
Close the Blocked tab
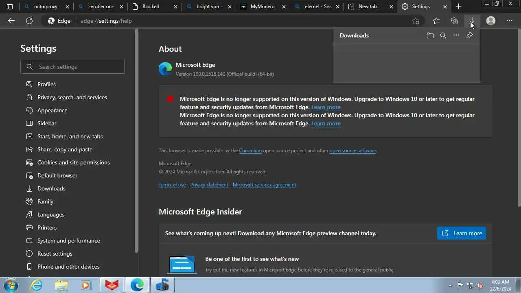coord(175,7)
